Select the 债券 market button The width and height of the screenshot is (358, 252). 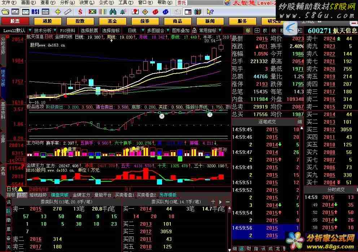click(x=145, y=21)
